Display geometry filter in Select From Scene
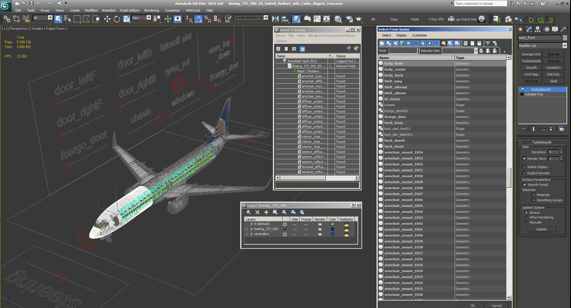The image size is (571, 308). [x=382, y=43]
